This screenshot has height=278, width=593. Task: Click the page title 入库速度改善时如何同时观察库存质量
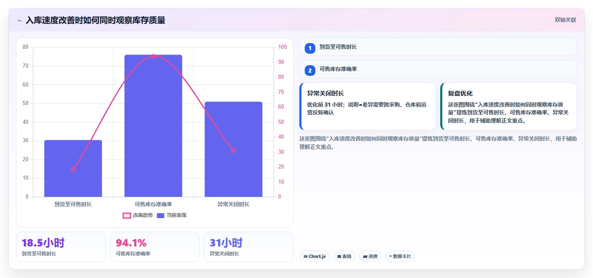tap(95, 21)
